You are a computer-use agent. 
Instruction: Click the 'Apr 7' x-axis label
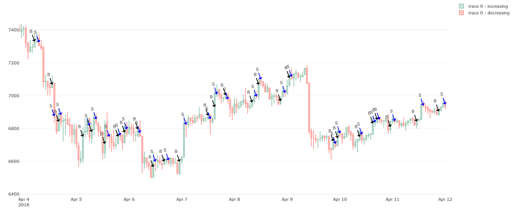182,199
